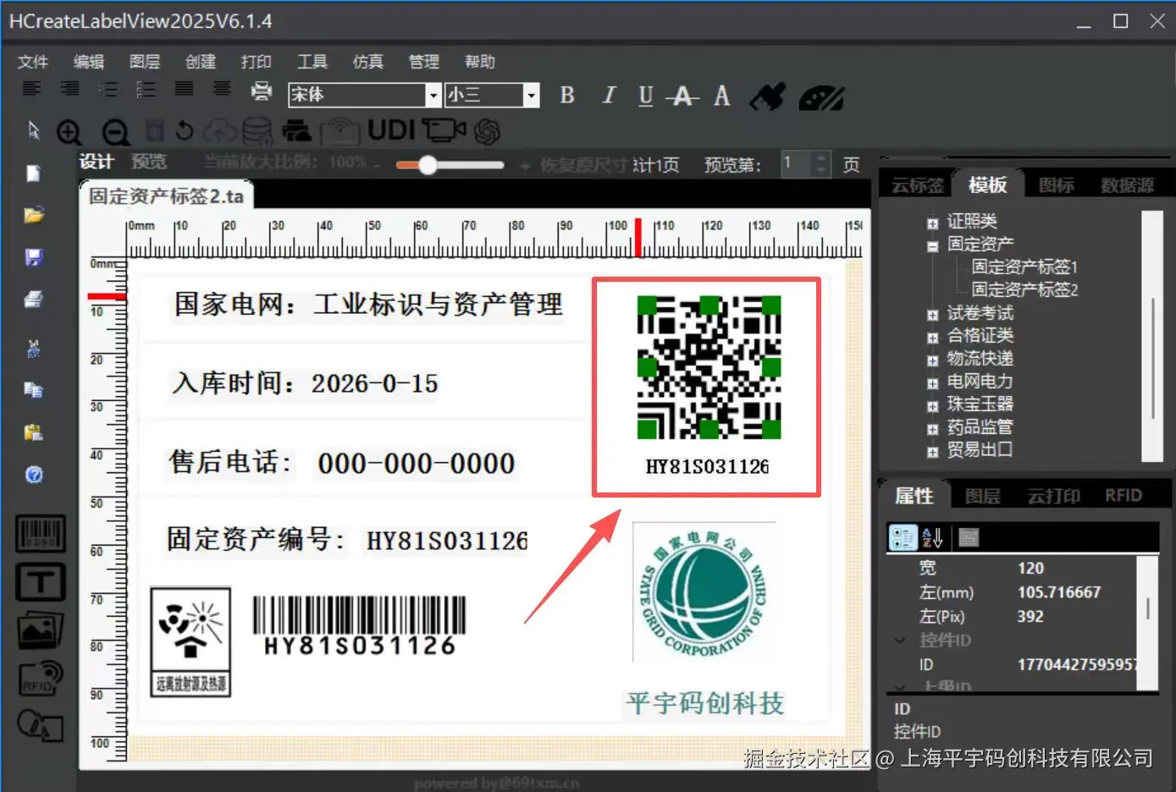Expand the 电网电力 template category
This screenshot has width=1176, height=792.
click(x=932, y=383)
